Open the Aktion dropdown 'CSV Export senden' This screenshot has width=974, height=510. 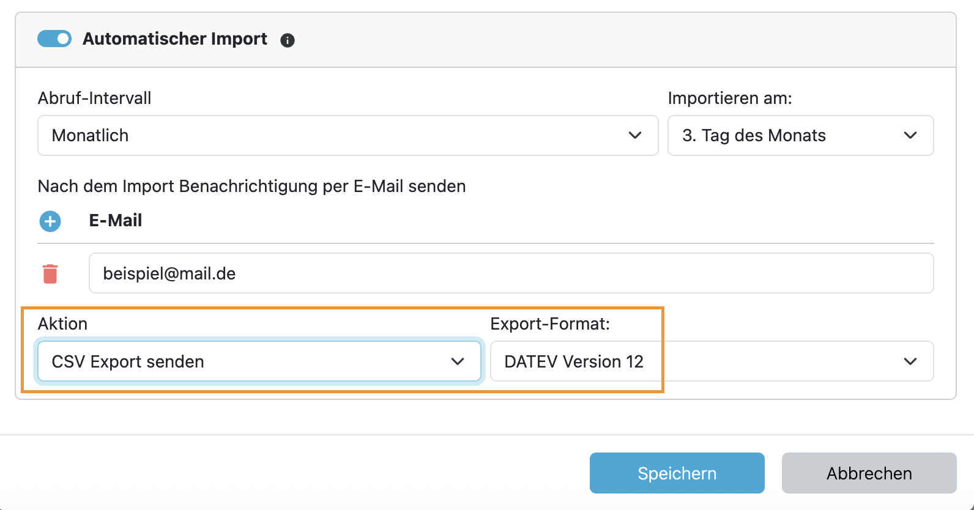[x=259, y=361]
